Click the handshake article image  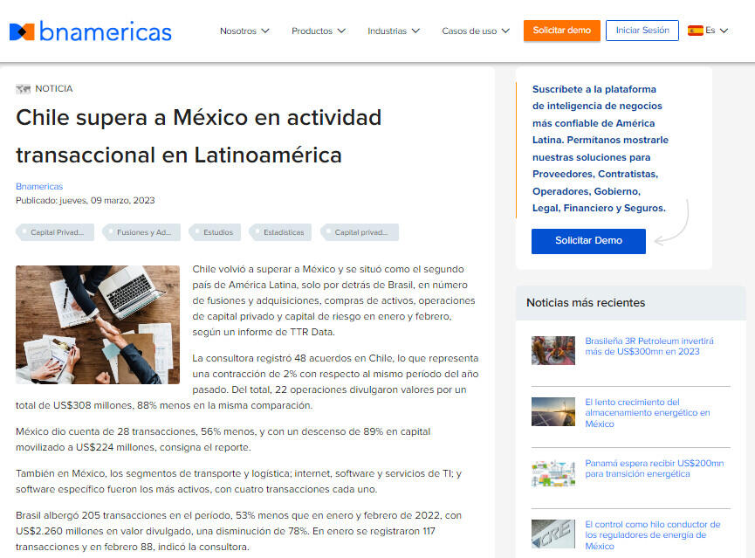(x=98, y=325)
